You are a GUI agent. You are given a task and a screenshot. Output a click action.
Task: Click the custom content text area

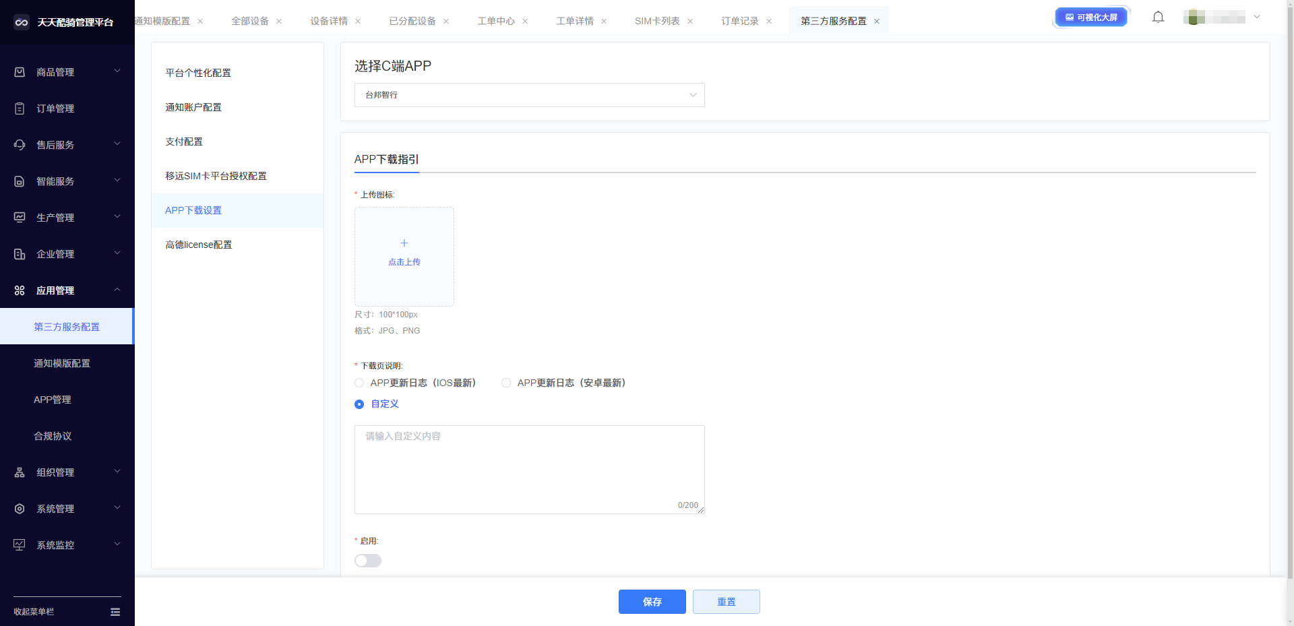tap(529, 469)
